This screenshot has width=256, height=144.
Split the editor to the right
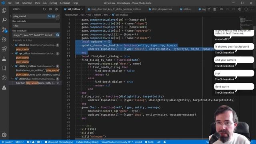click(x=246, y=9)
